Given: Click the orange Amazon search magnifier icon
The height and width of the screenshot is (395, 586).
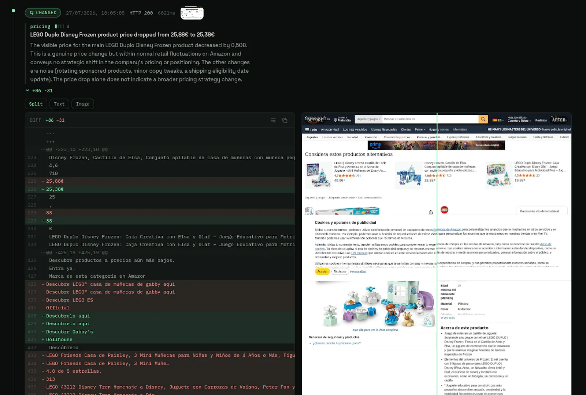Looking at the screenshot, I should click(x=483, y=119).
